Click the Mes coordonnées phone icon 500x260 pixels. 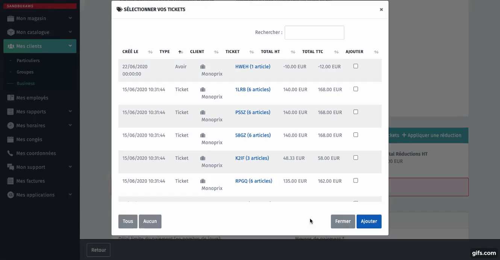pos(11,153)
